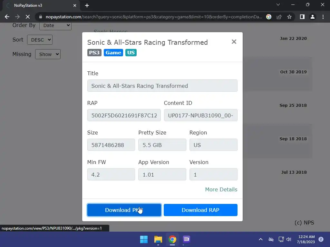
Task: Click the Jan 22 2020 date row
Action: [293, 39]
